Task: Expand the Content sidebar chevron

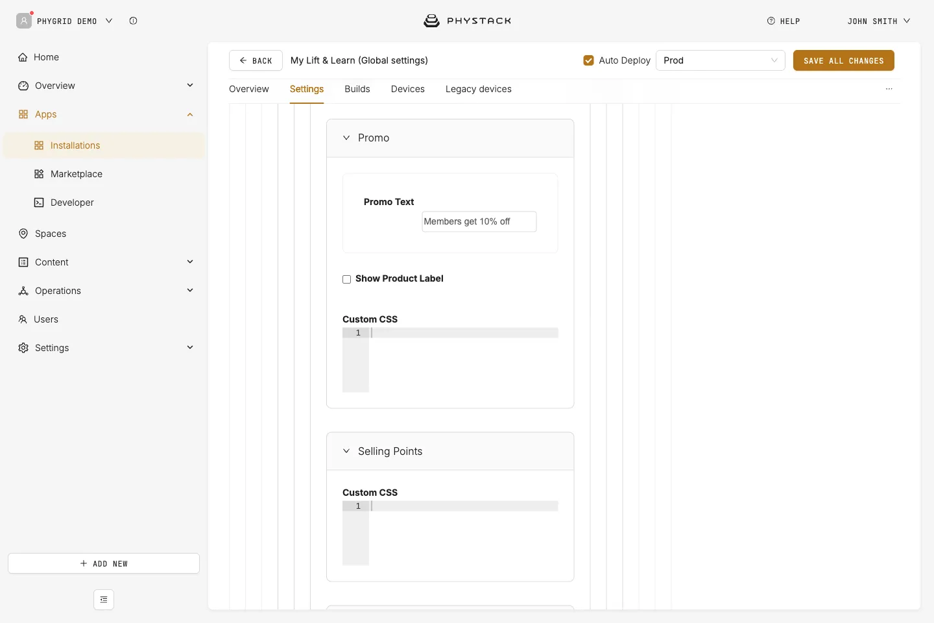Action: (190, 262)
